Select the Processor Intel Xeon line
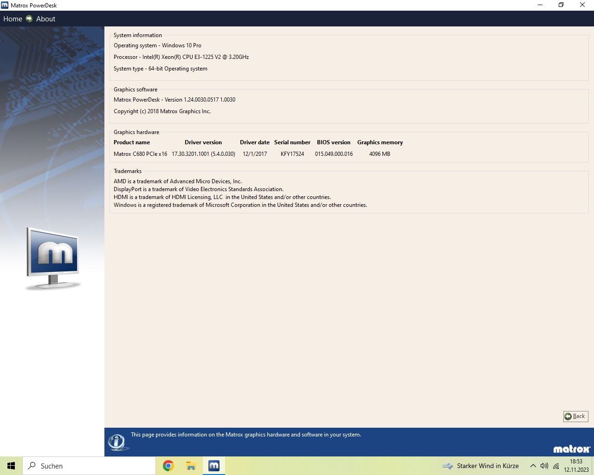The image size is (594, 475). click(x=181, y=57)
